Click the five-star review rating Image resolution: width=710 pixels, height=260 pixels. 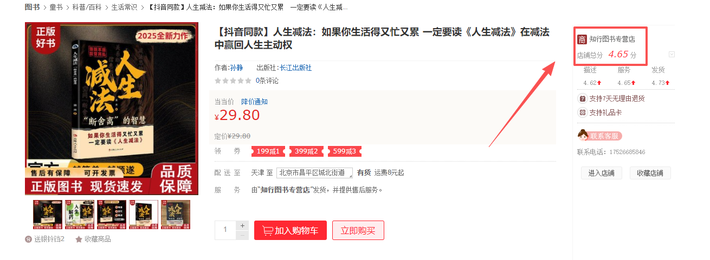(233, 81)
